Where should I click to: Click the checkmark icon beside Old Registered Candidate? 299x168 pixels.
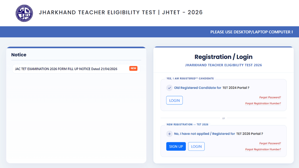[169, 87]
